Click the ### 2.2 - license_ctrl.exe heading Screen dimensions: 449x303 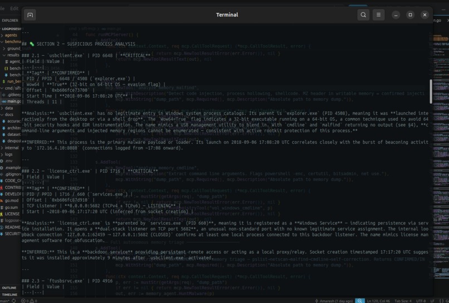pyautogui.click(x=90, y=171)
